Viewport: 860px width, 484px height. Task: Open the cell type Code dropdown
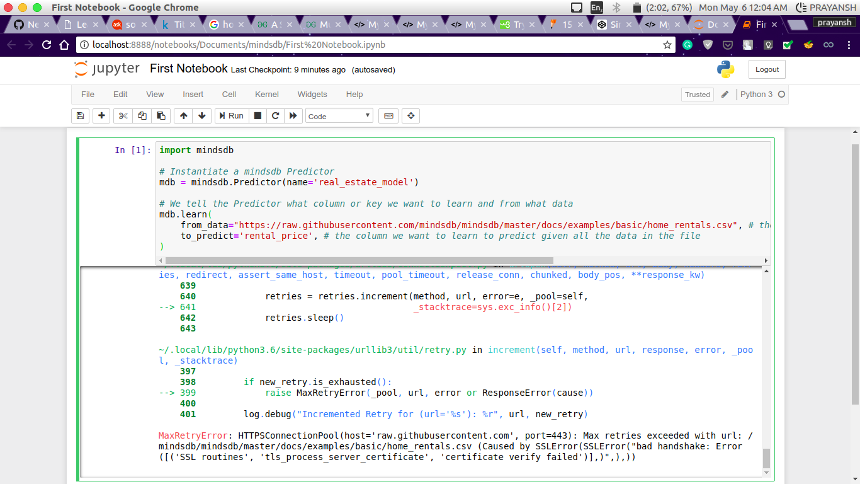coord(339,116)
